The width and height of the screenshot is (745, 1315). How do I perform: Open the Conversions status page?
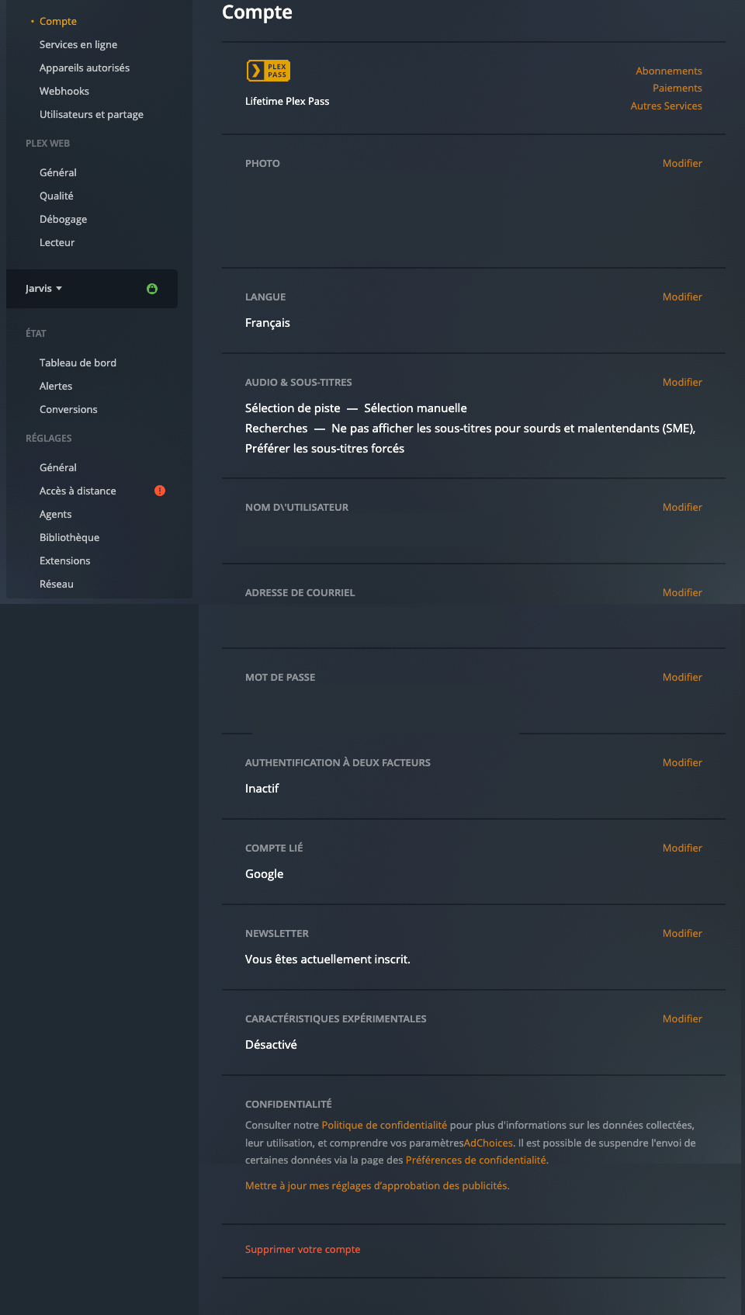[x=68, y=409]
